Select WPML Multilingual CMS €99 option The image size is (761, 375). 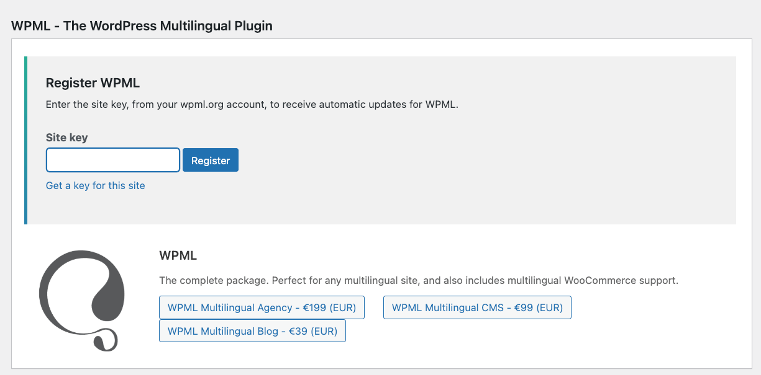click(477, 307)
